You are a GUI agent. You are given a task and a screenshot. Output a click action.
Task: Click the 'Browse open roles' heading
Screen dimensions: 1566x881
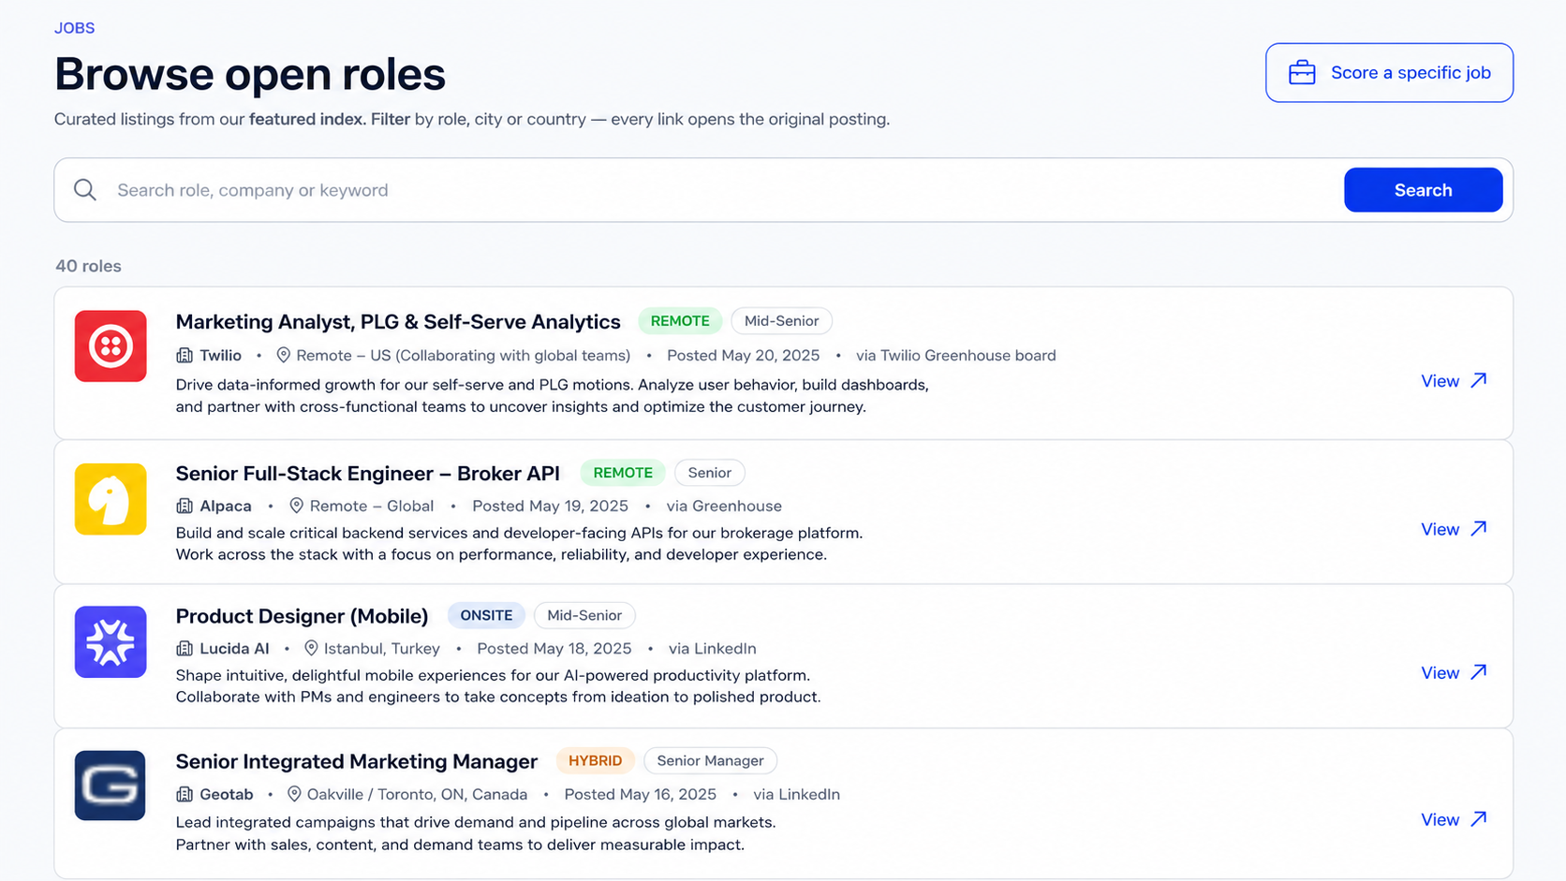click(x=250, y=74)
